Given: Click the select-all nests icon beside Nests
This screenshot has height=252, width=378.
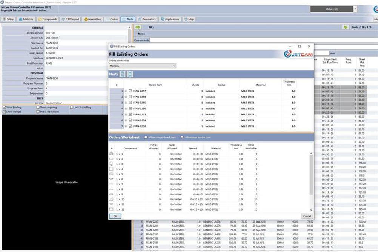Looking at the screenshot, I should [123, 74].
